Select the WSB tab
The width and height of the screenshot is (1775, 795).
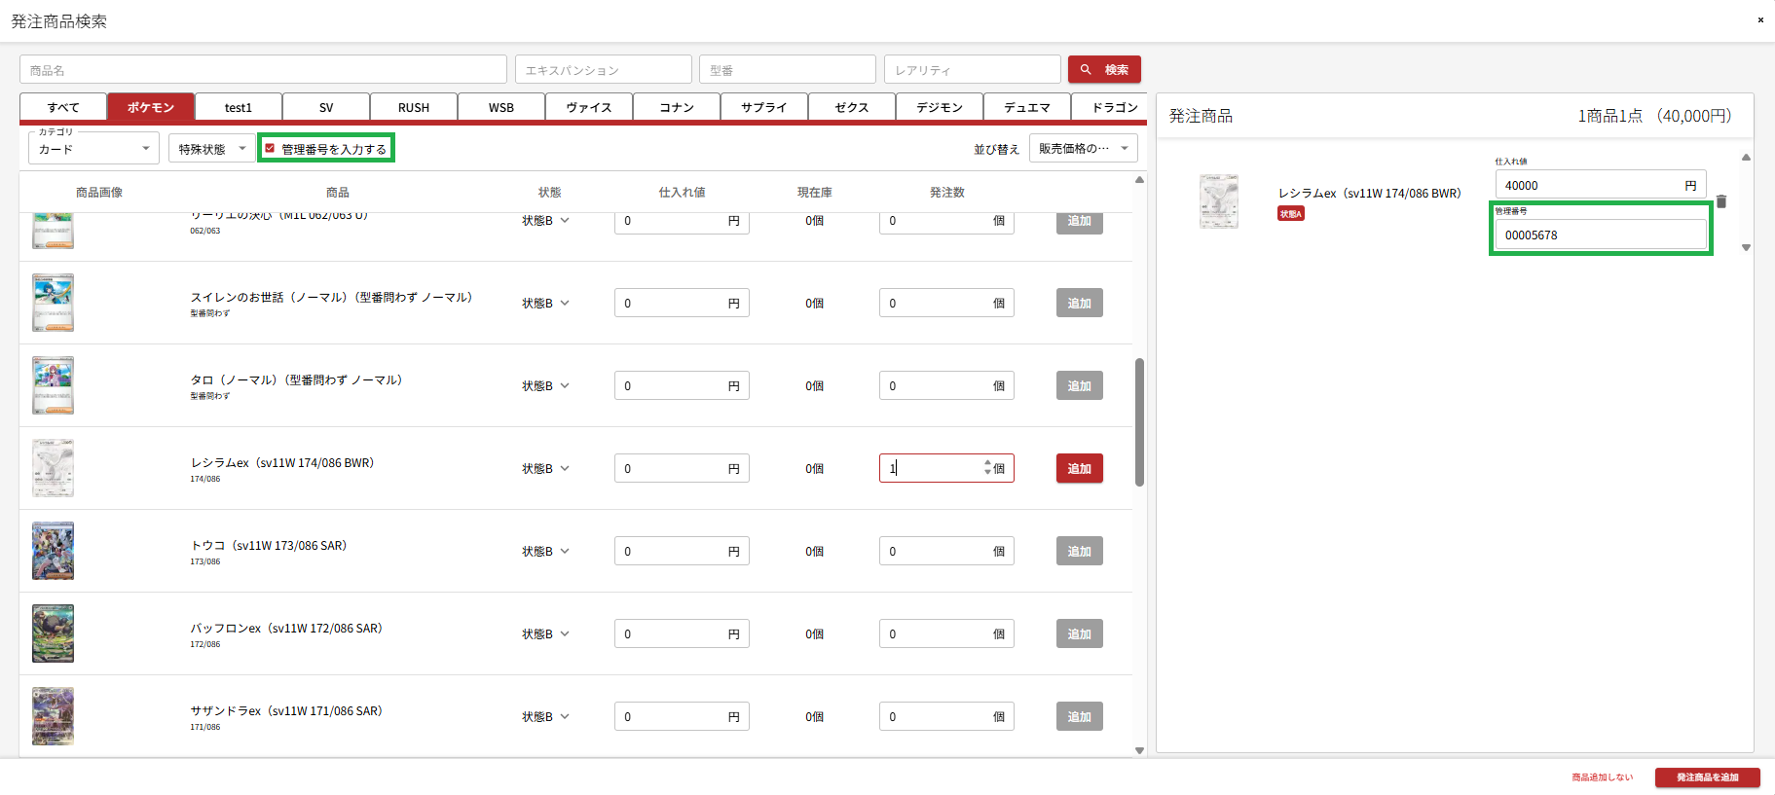501,107
